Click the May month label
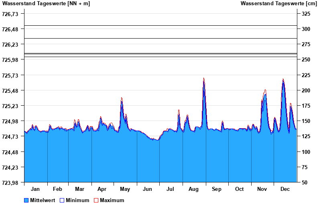This screenshot has width=321, height=221. click(125, 189)
